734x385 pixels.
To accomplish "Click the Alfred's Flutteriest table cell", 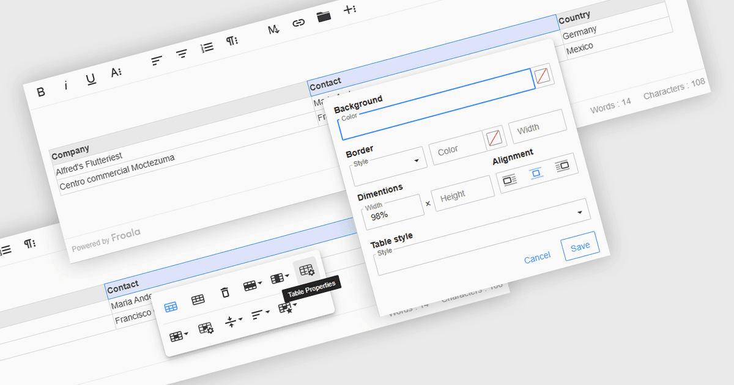I will pyautogui.click(x=89, y=165).
